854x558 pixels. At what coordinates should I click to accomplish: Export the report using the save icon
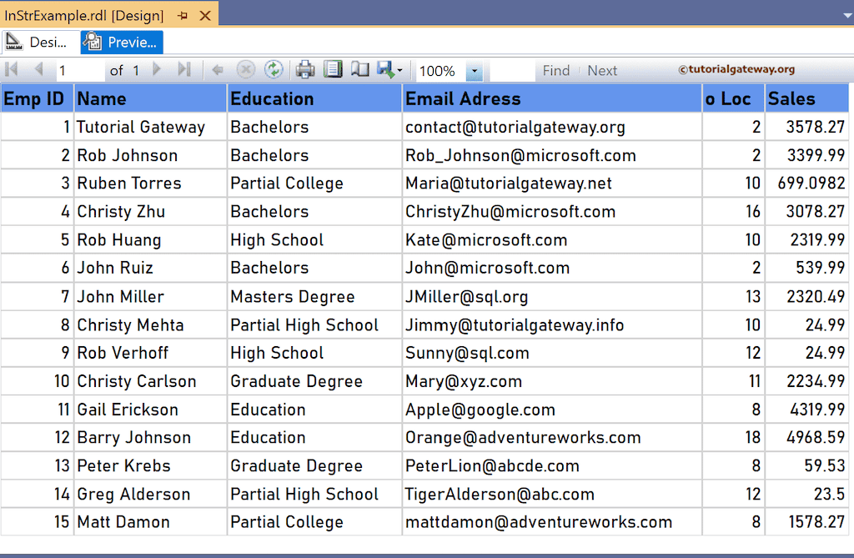point(383,70)
